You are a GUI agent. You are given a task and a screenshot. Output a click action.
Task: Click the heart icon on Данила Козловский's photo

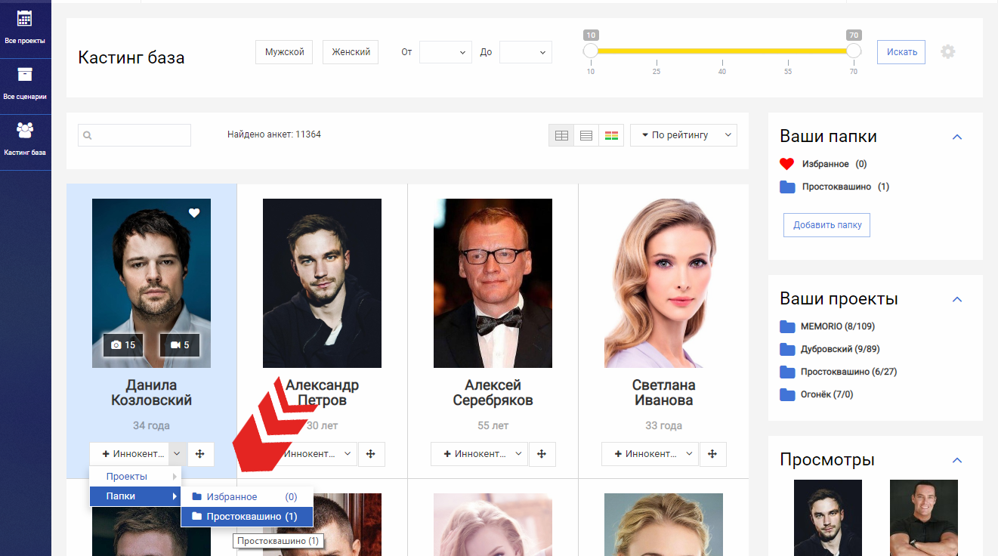coord(194,213)
